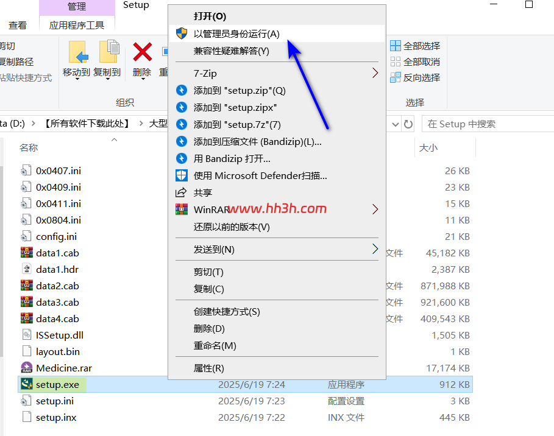The height and width of the screenshot is (436, 554).
Task: Open the address bar history dropdown
Action: click(396, 124)
